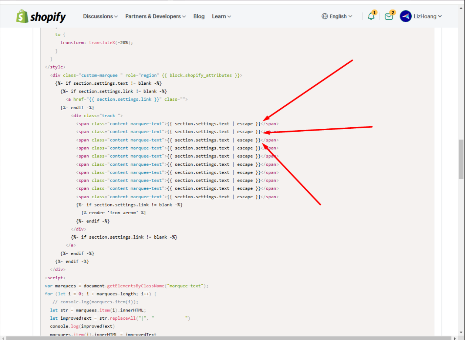Click the opening script tag
This screenshot has height=340, width=465.
point(55,277)
